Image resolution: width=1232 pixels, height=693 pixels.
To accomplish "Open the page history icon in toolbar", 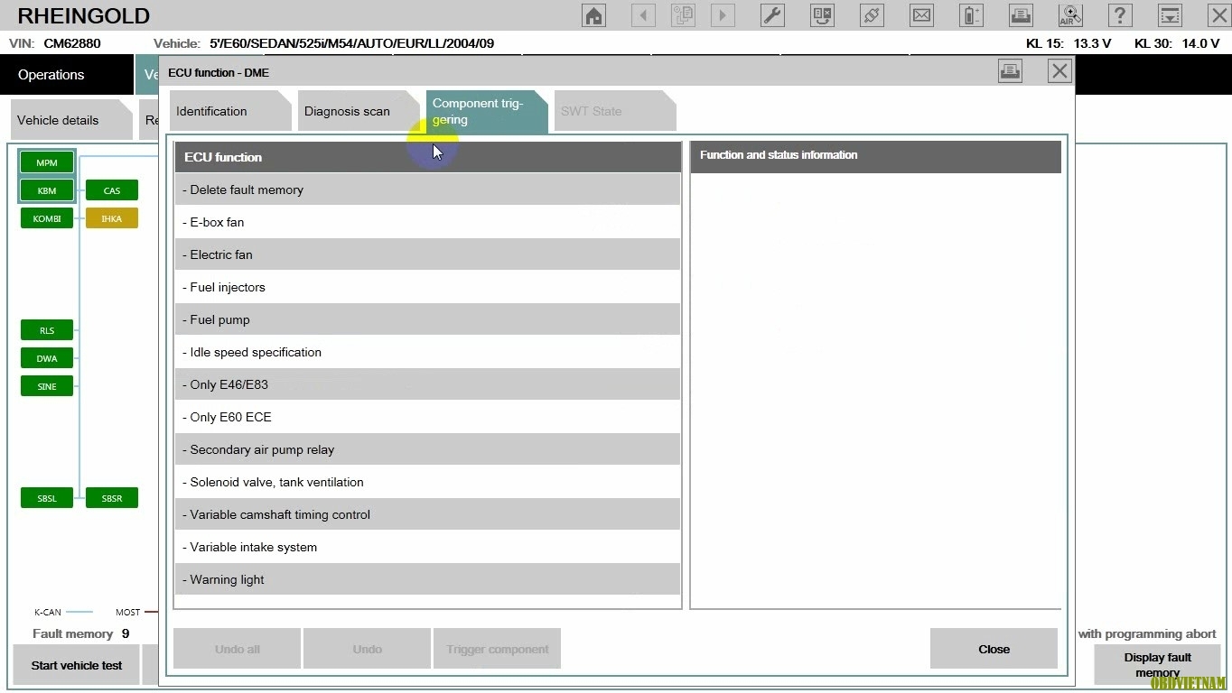I will click(x=683, y=15).
